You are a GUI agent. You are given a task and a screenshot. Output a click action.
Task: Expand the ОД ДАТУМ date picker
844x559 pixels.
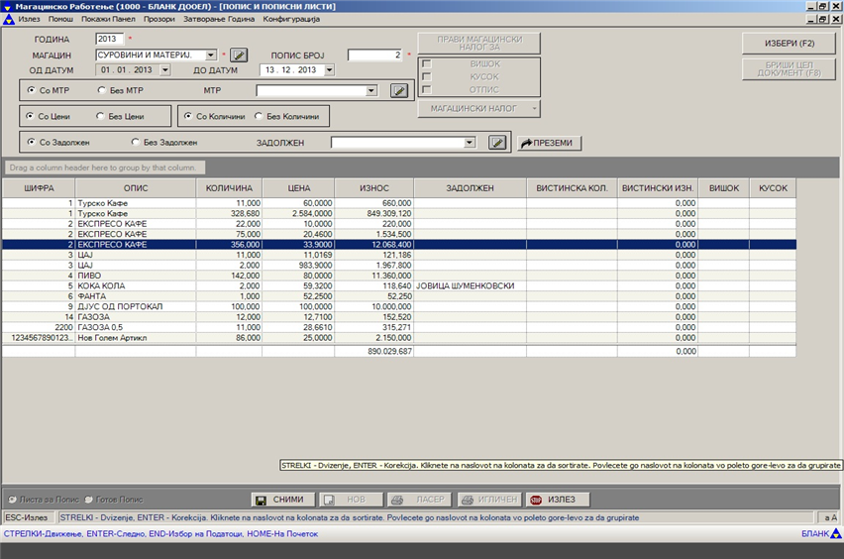pos(164,70)
